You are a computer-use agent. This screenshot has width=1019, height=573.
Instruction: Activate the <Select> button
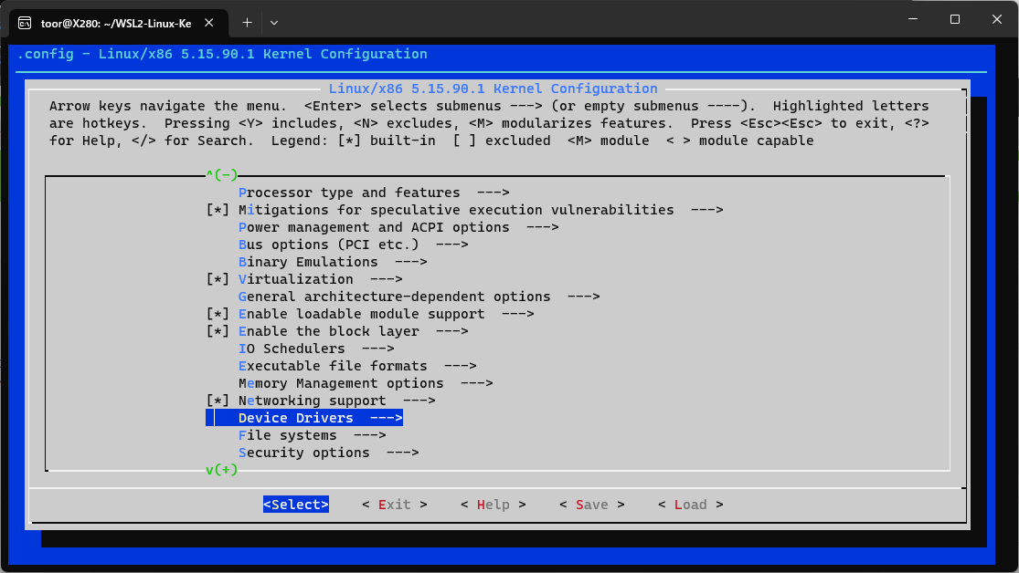coord(295,504)
